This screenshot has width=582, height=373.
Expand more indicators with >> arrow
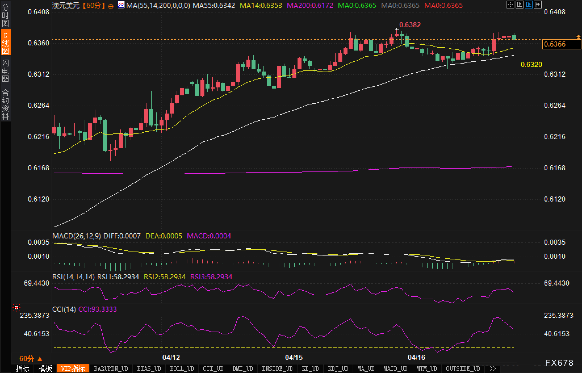[x=493, y=368]
